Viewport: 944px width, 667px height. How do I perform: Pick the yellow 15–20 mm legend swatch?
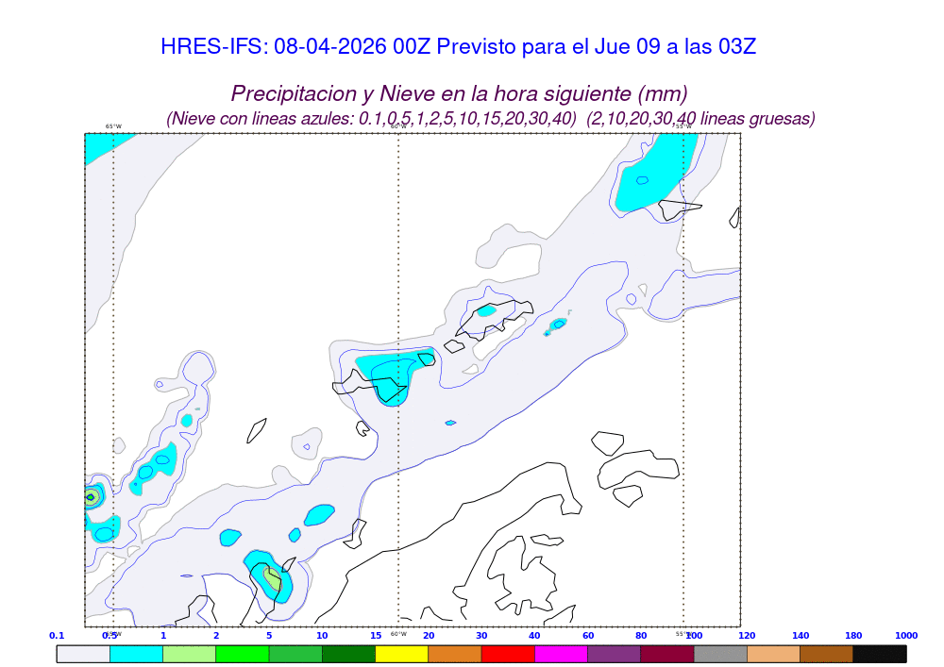click(x=401, y=654)
